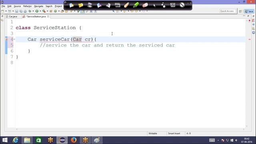Click the no-entry cancel annotation icon
The width and height of the screenshot is (256, 144).
point(182,5)
